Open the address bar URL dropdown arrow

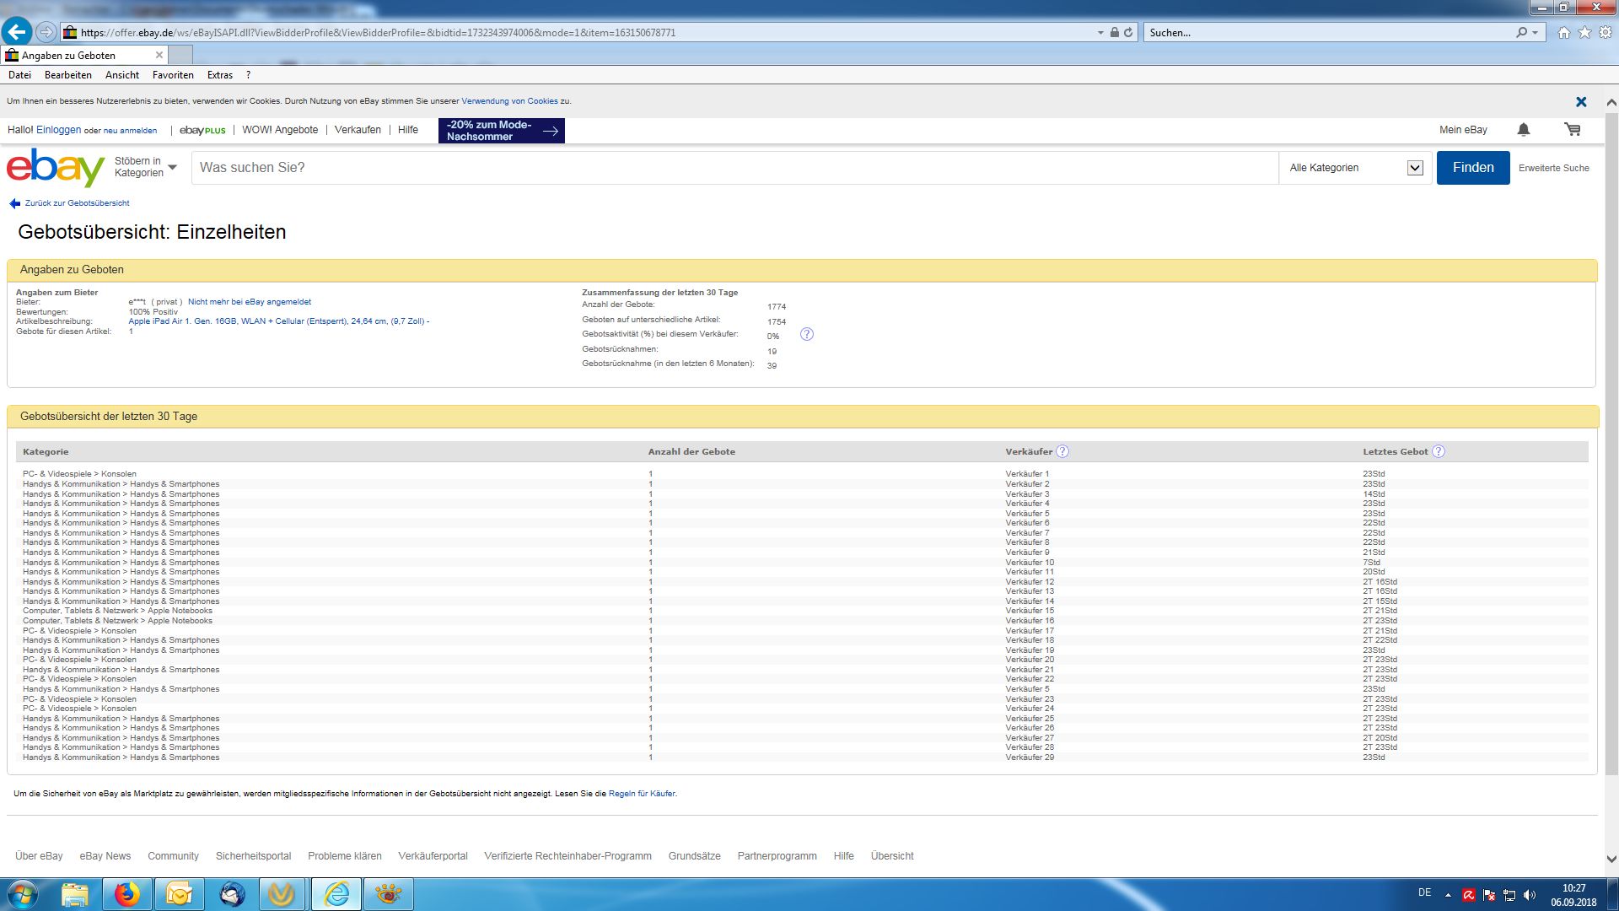pyautogui.click(x=1100, y=33)
